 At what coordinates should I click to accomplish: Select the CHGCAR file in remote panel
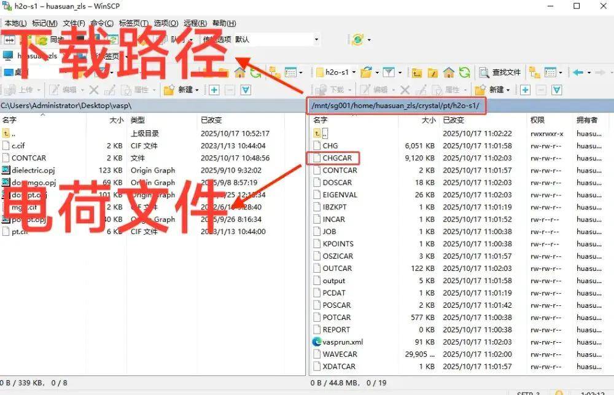point(337,158)
